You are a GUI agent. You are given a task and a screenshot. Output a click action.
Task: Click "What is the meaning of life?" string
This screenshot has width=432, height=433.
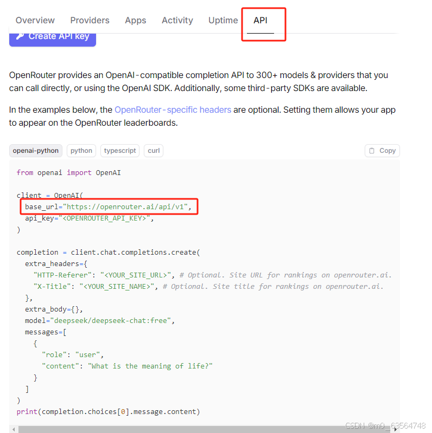(150, 366)
